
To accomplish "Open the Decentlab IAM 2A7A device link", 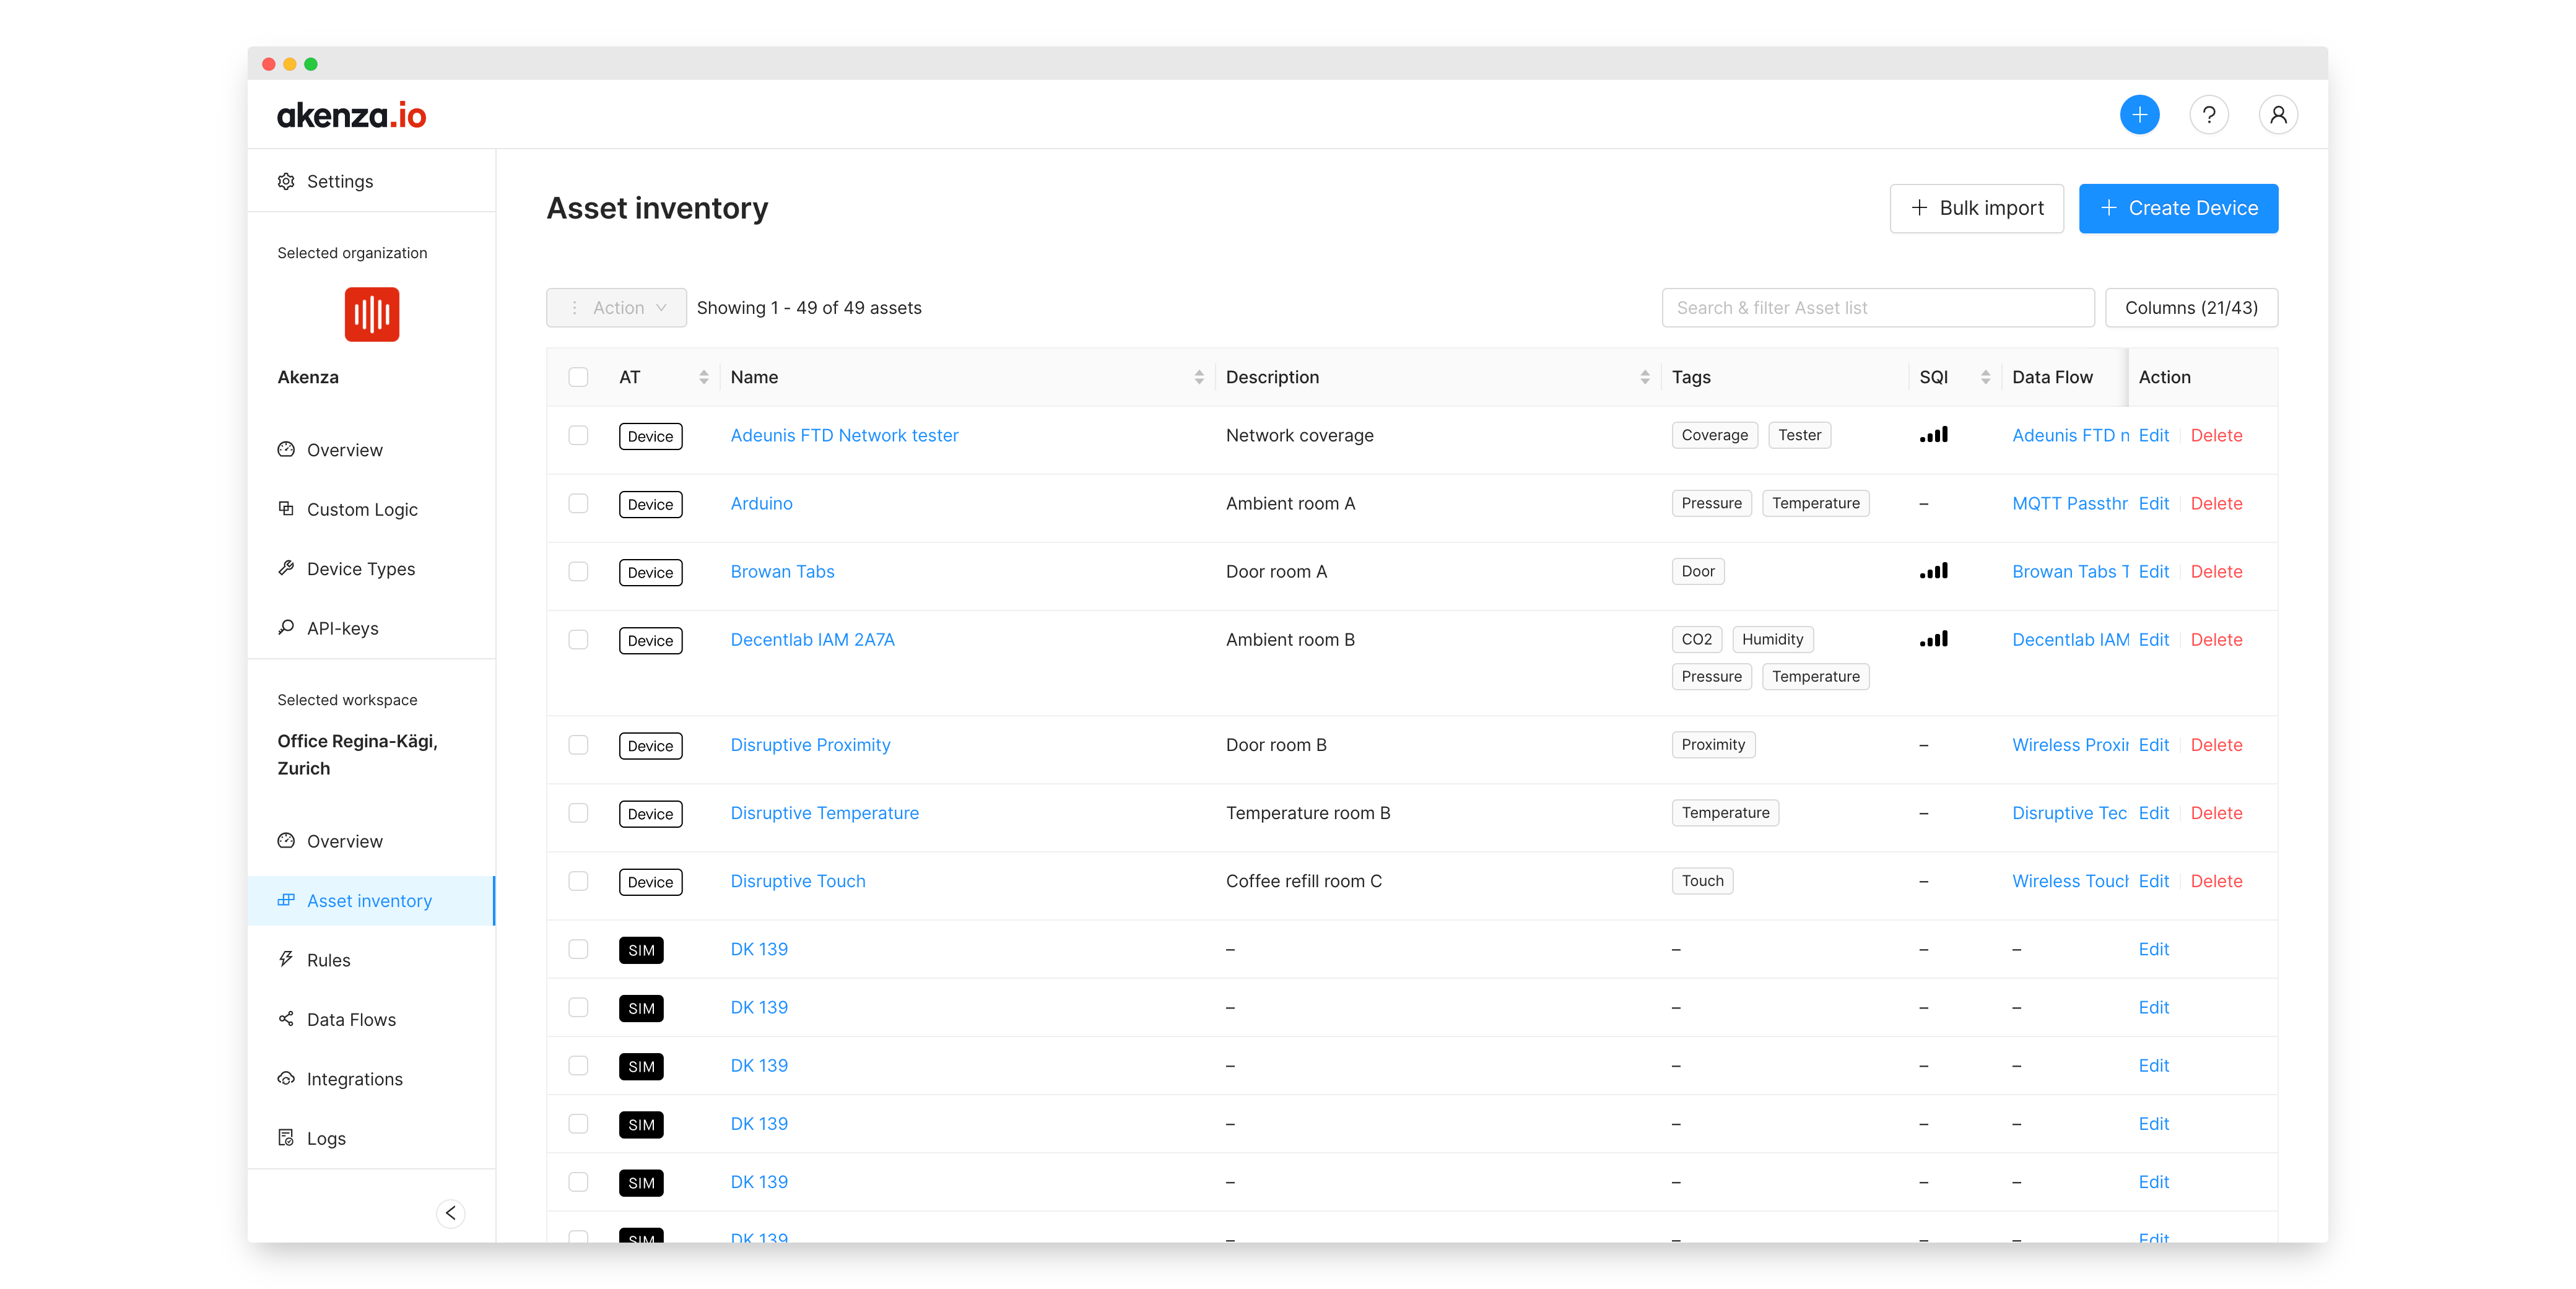I will tap(812, 639).
